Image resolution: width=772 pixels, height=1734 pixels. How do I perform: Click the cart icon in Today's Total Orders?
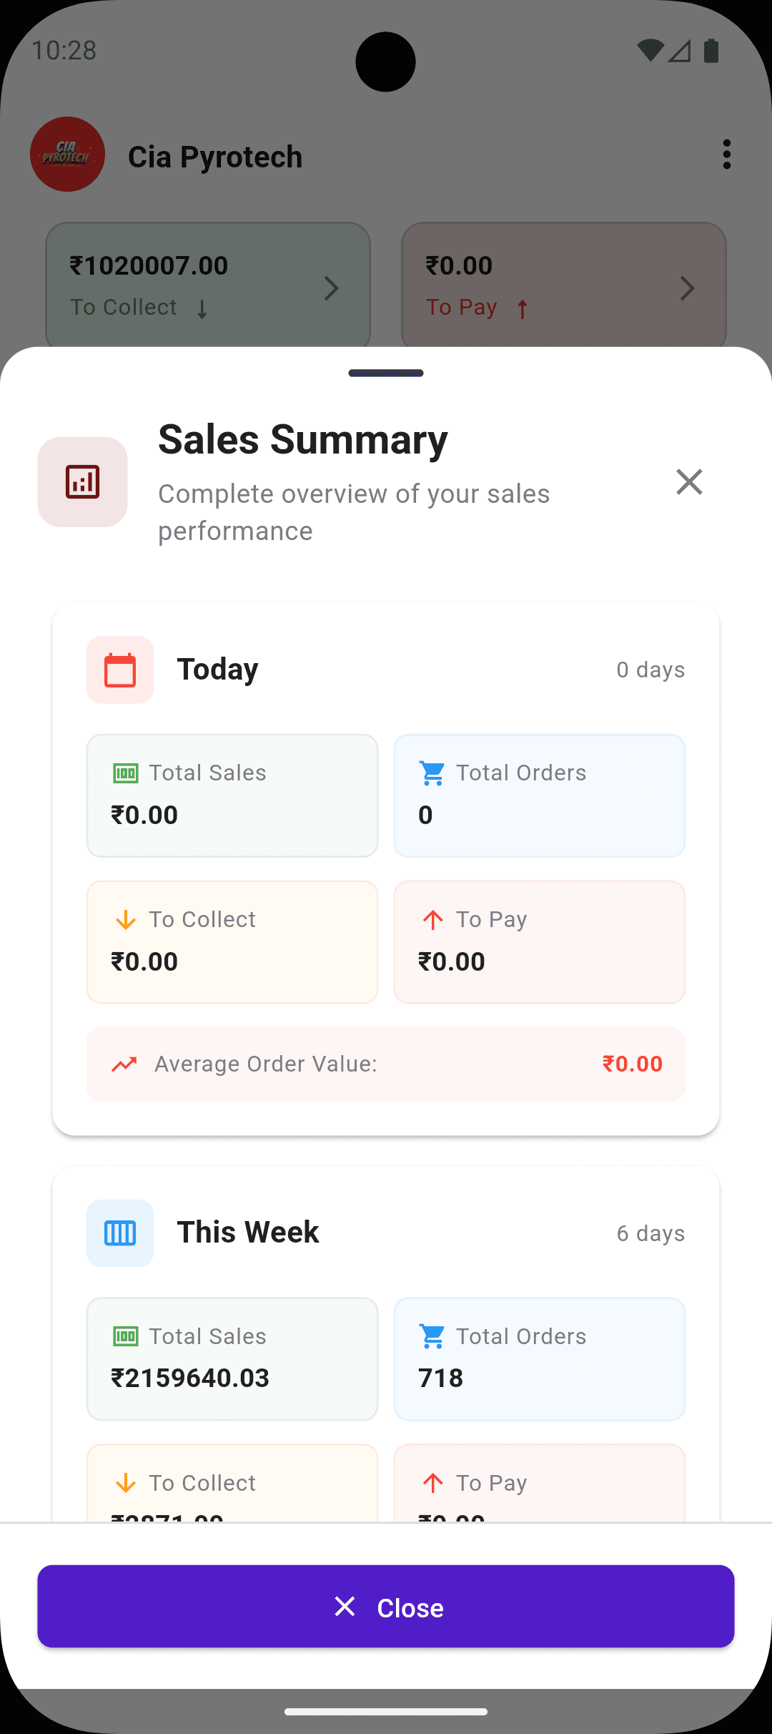(x=432, y=773)
